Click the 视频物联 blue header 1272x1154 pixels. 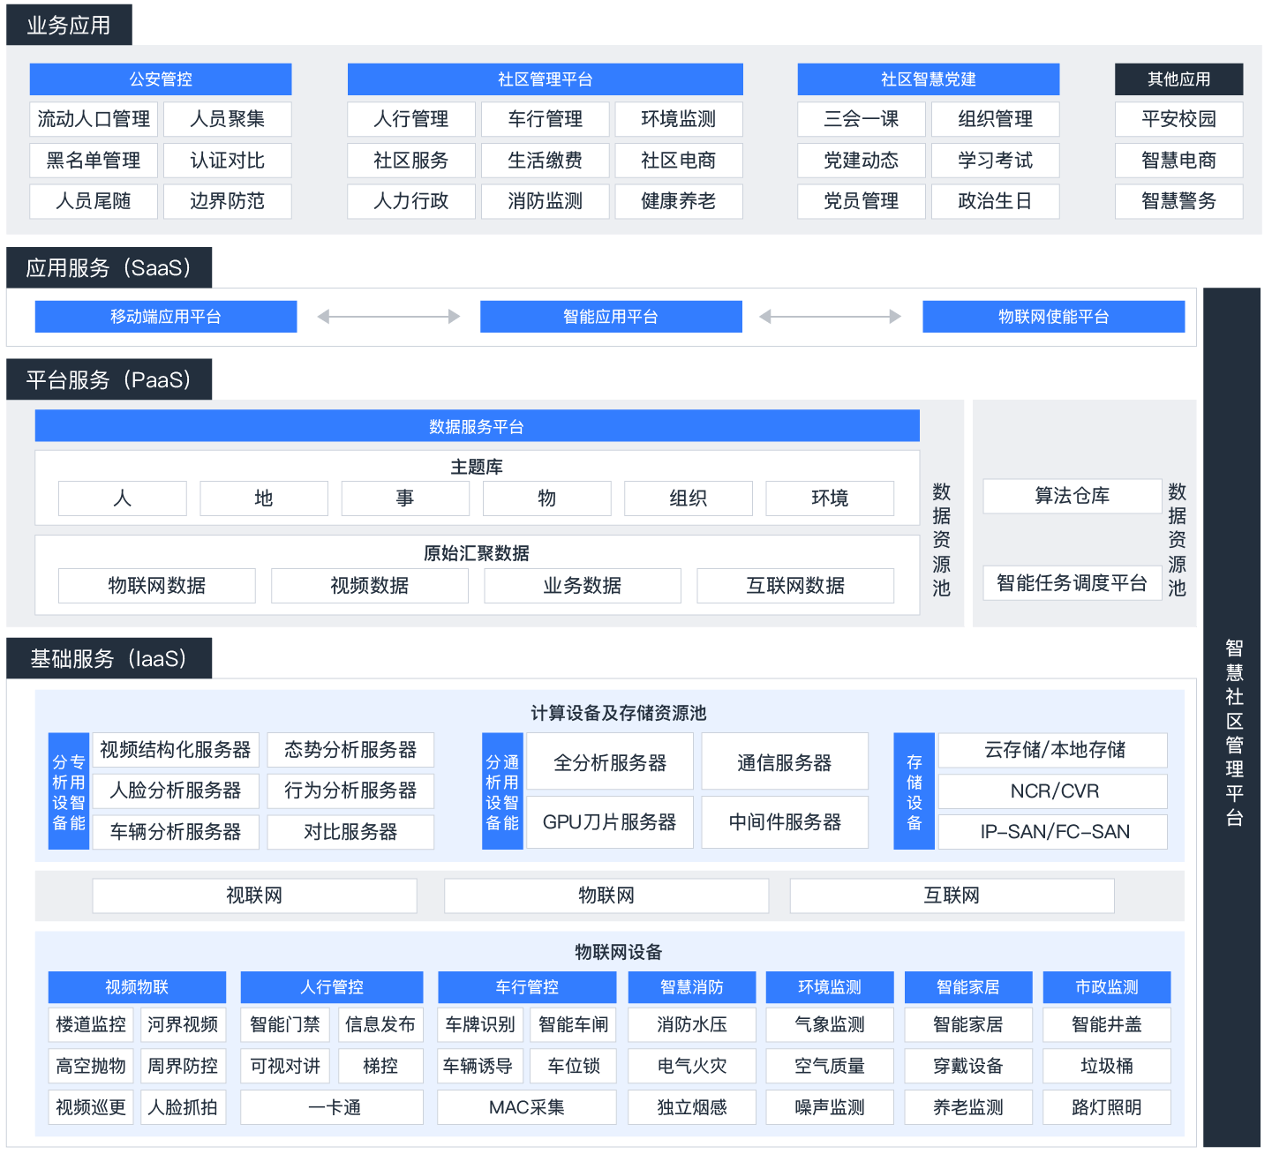click(137, 987)
